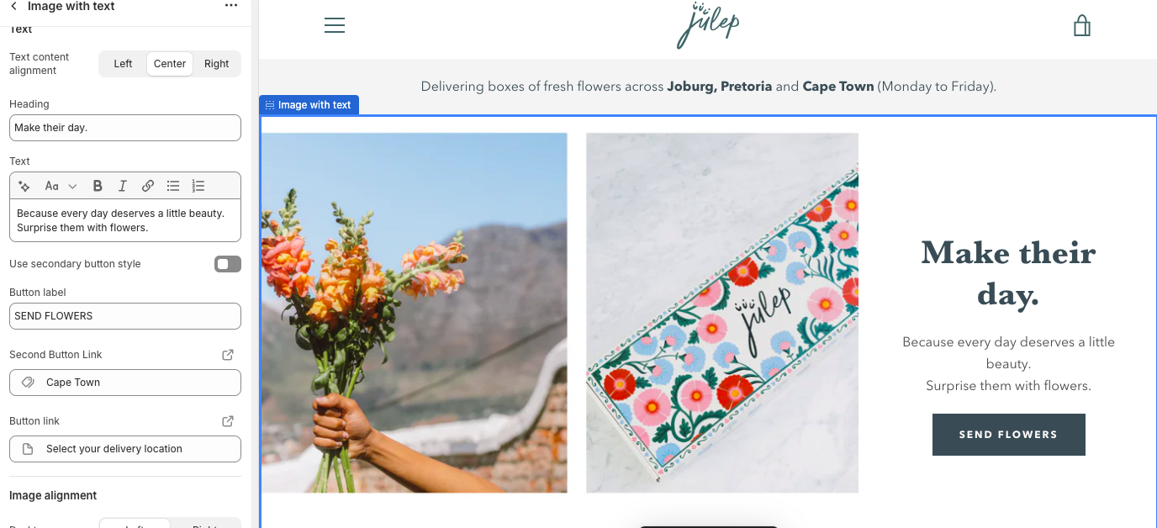Click the AI sparkle text generation icon
Screen dimensions: 1157x528
click(x=24, y=186)
